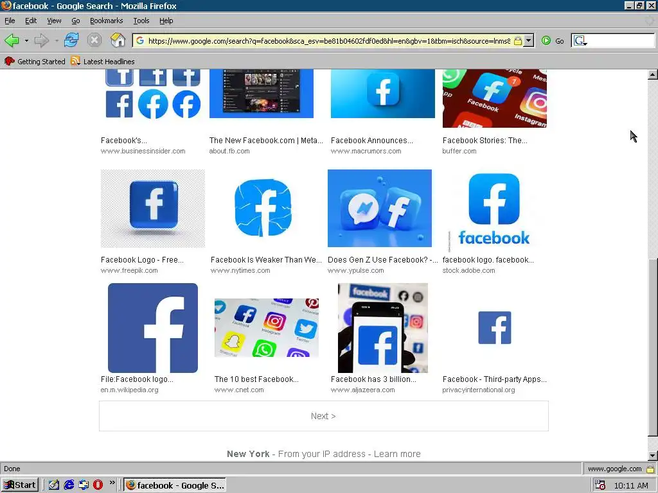Open the www.businessinsider.com link

143,151
